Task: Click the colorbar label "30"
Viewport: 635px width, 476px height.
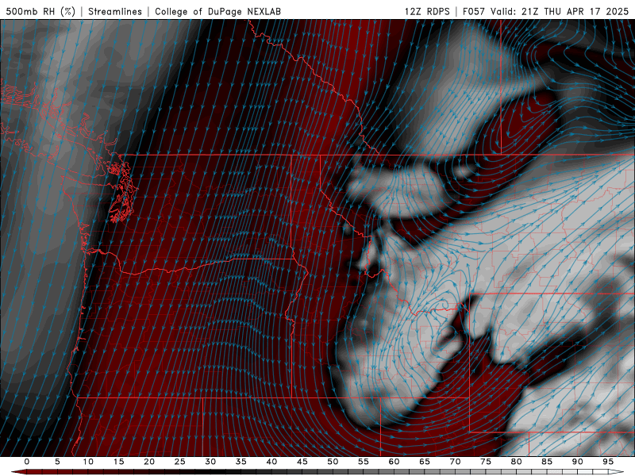Action: tap(210, 462)
